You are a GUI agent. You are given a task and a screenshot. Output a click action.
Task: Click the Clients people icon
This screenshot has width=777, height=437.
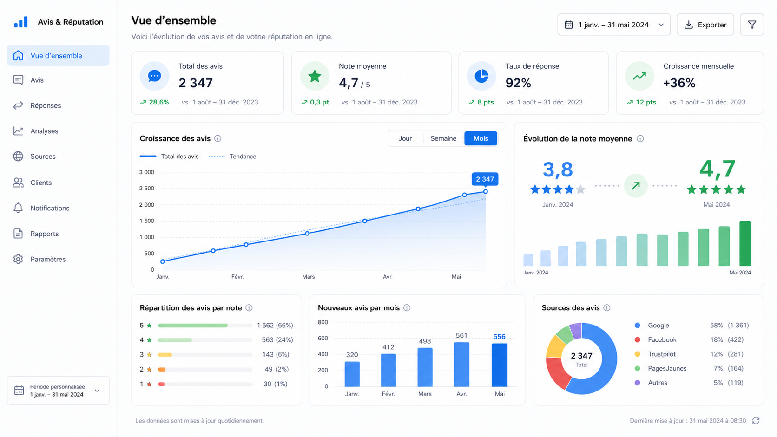(x=18, y=183)
